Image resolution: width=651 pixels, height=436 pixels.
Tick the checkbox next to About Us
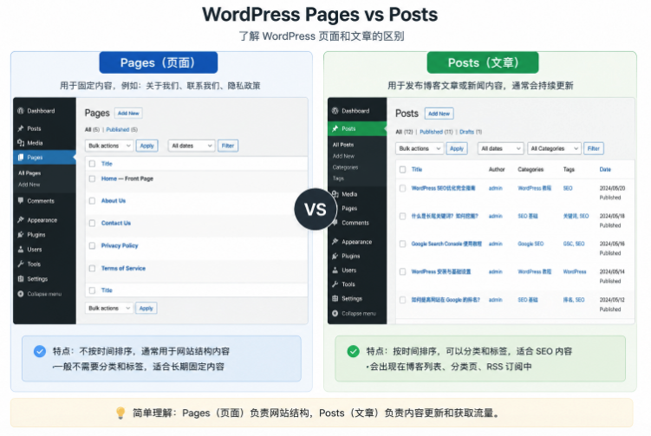coord(92,200)
